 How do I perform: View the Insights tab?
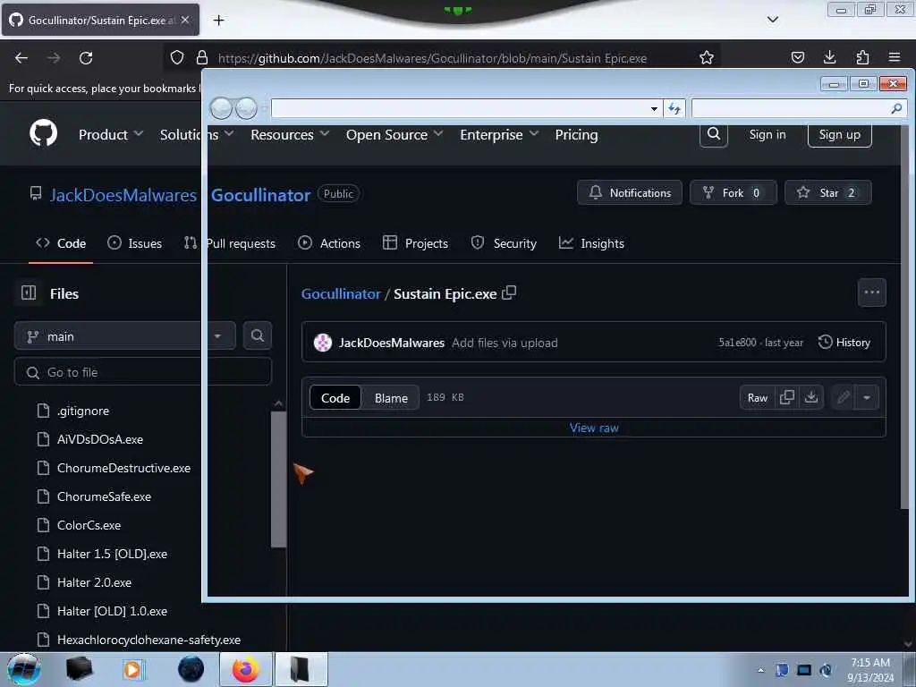click(591, 243)
